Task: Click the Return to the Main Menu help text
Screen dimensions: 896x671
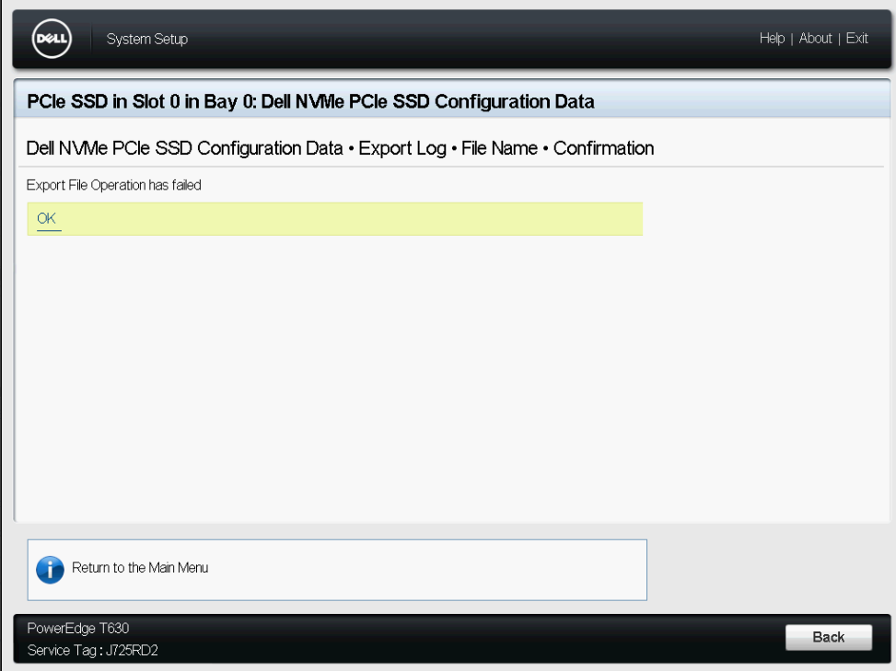Action: (x=140, y=568)
